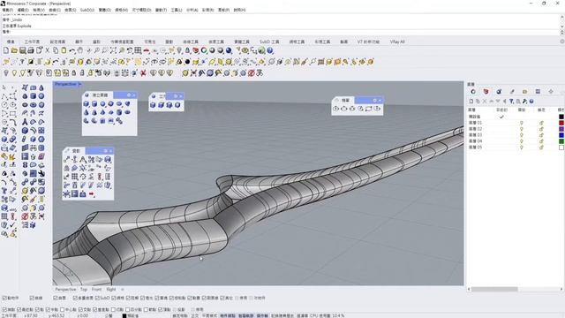The image size is (565, 318).
Task: Switch to the Right viewport tab
Action: point(111,289)
